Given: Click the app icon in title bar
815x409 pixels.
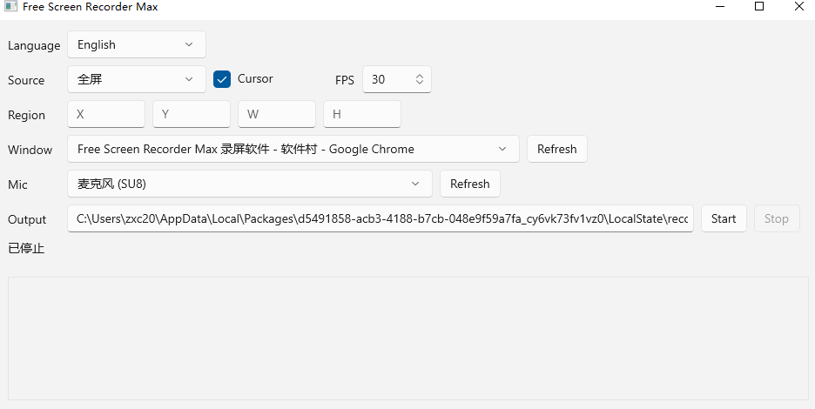Looking at the screenshot, I should (11, 7).
